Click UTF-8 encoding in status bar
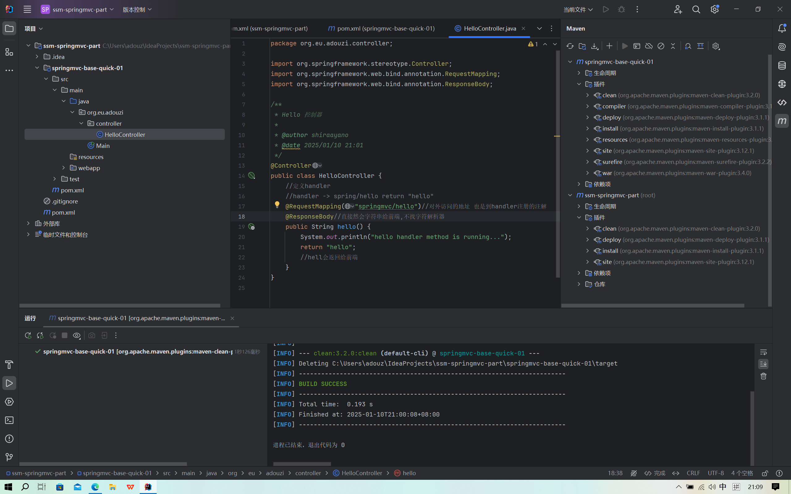The height and width of the screenshot is (494, 791). tap(716, 473)
